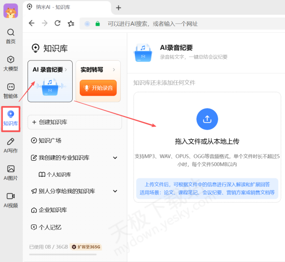Click the browser back arrow
The image size is (285, 262).
(x=31, y=23)
